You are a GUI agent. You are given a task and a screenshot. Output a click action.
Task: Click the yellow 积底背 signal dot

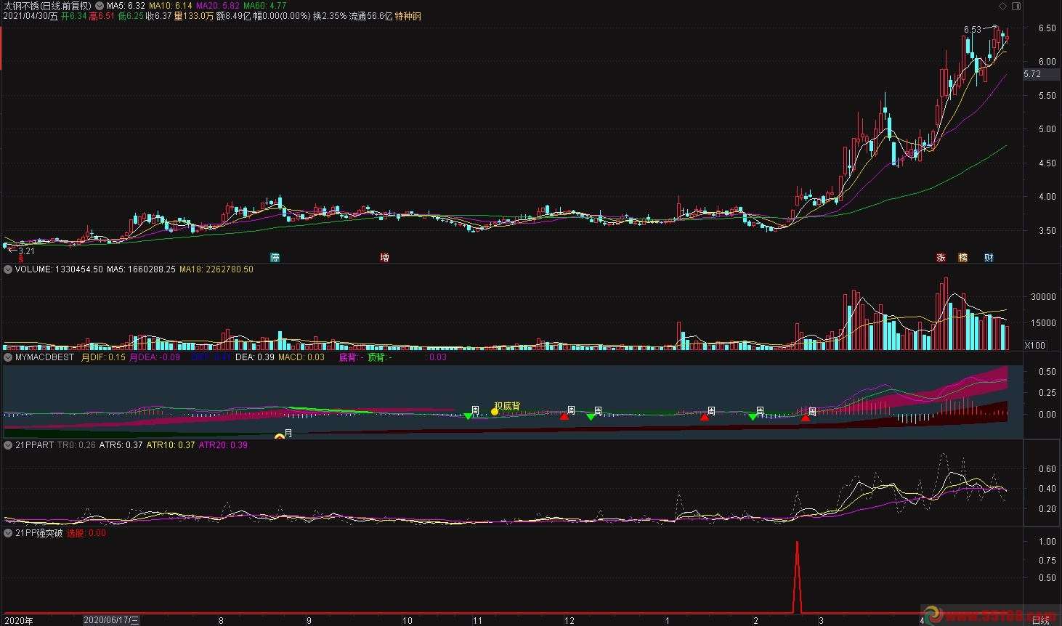tap(495, 412)
